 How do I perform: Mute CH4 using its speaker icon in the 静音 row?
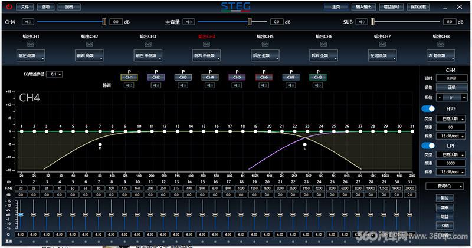tap(210, 85)
